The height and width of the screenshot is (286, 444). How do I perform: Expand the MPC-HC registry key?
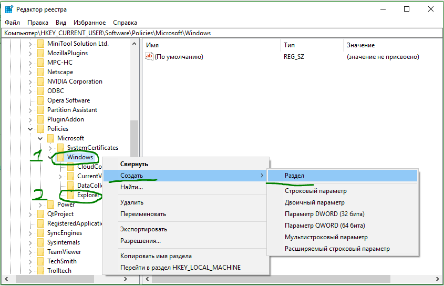[30, 63]
